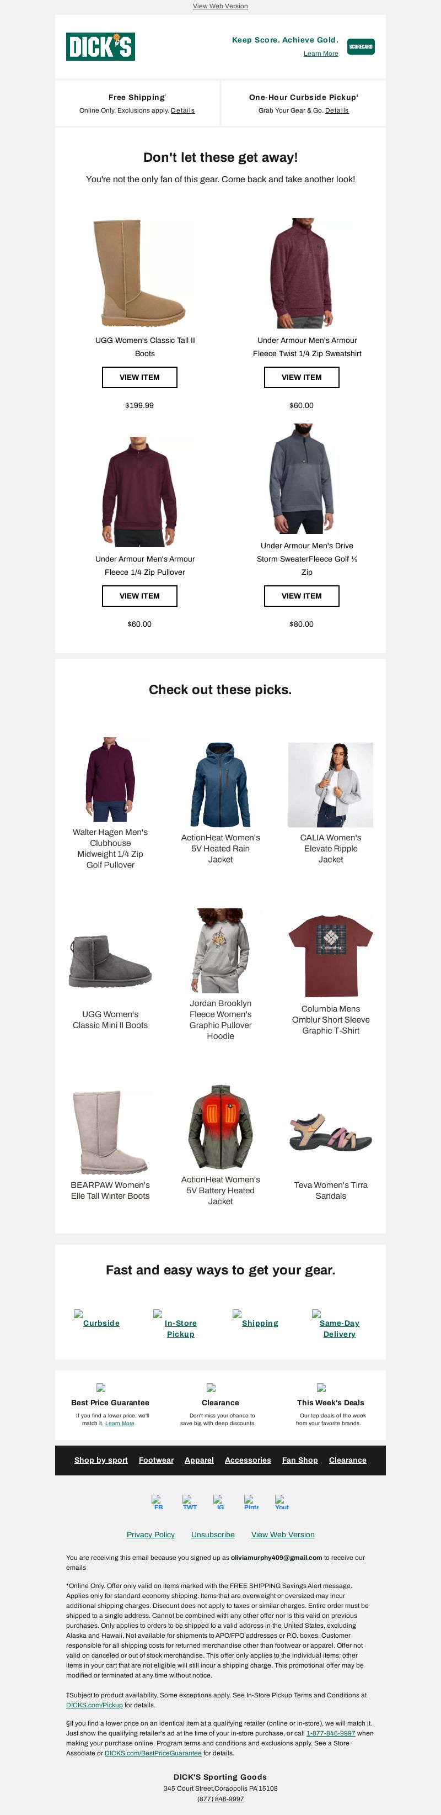Image resolution: width=441 pixels, height=1815 pixels.
Task: Open the Columbia Omblur T-Shirt image
Action: pos(331,956)
